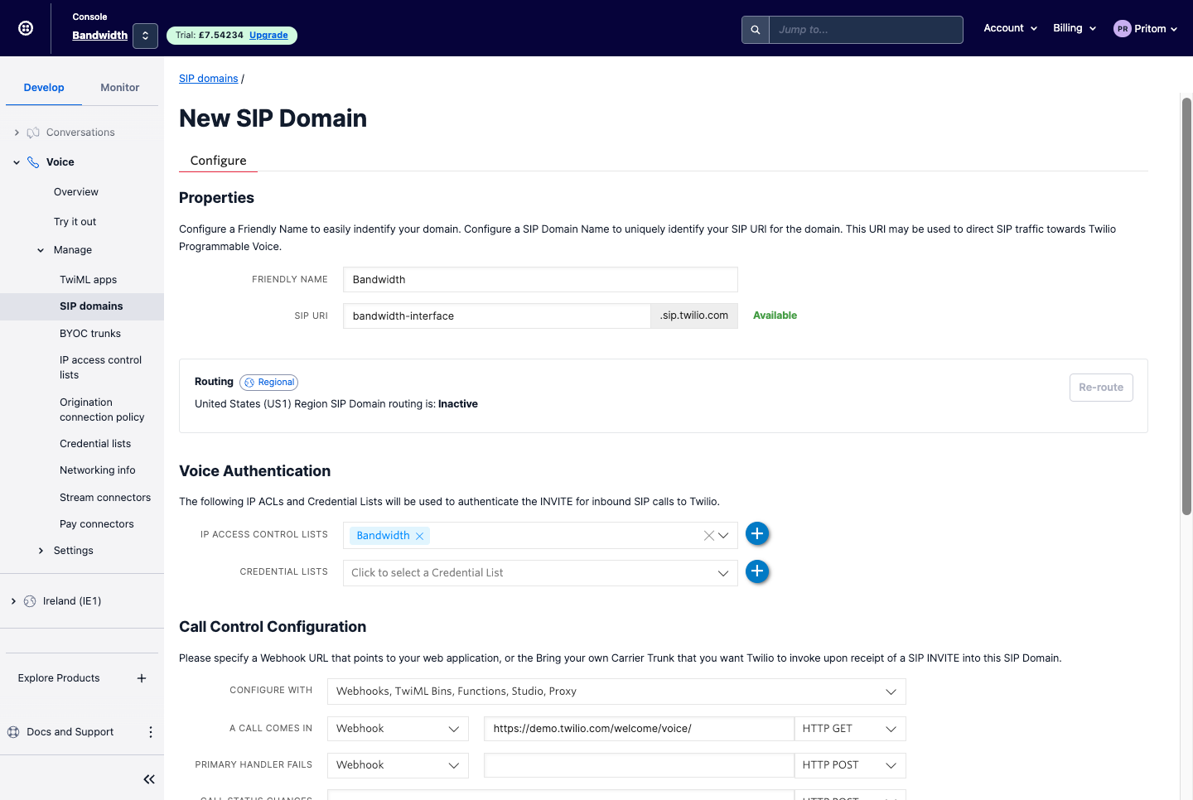Image resolution: width=1193 pixels, height=800 pixels.
Task: Open Primary Handler Fails Webhook dropdown
Action: point(398,765)
